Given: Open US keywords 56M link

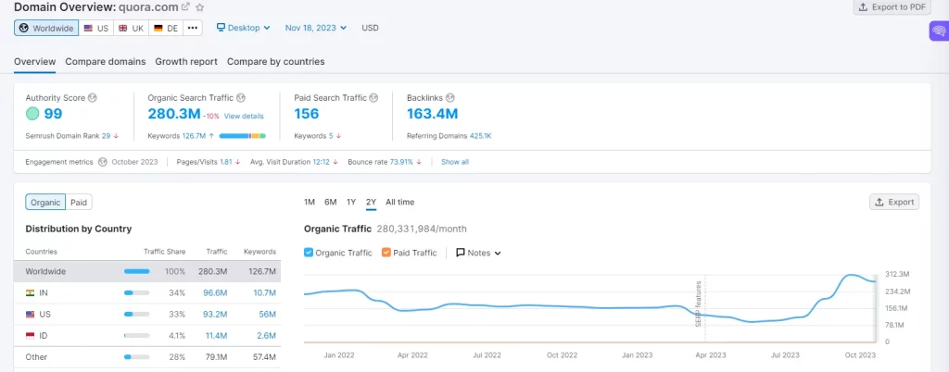Looking at the screenshot, I should [268, 314].
